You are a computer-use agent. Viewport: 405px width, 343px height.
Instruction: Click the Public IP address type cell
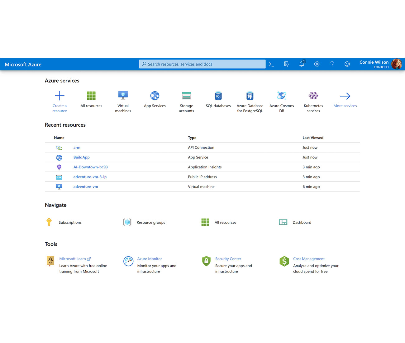tap(202, 177)
